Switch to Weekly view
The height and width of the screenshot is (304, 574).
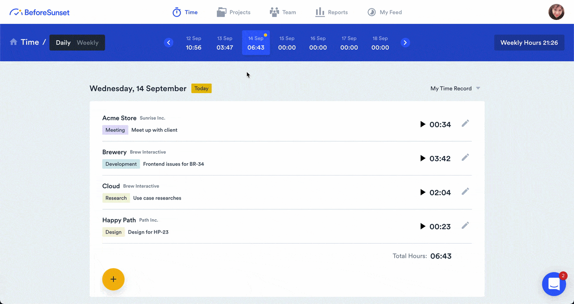tap(88, 43)
